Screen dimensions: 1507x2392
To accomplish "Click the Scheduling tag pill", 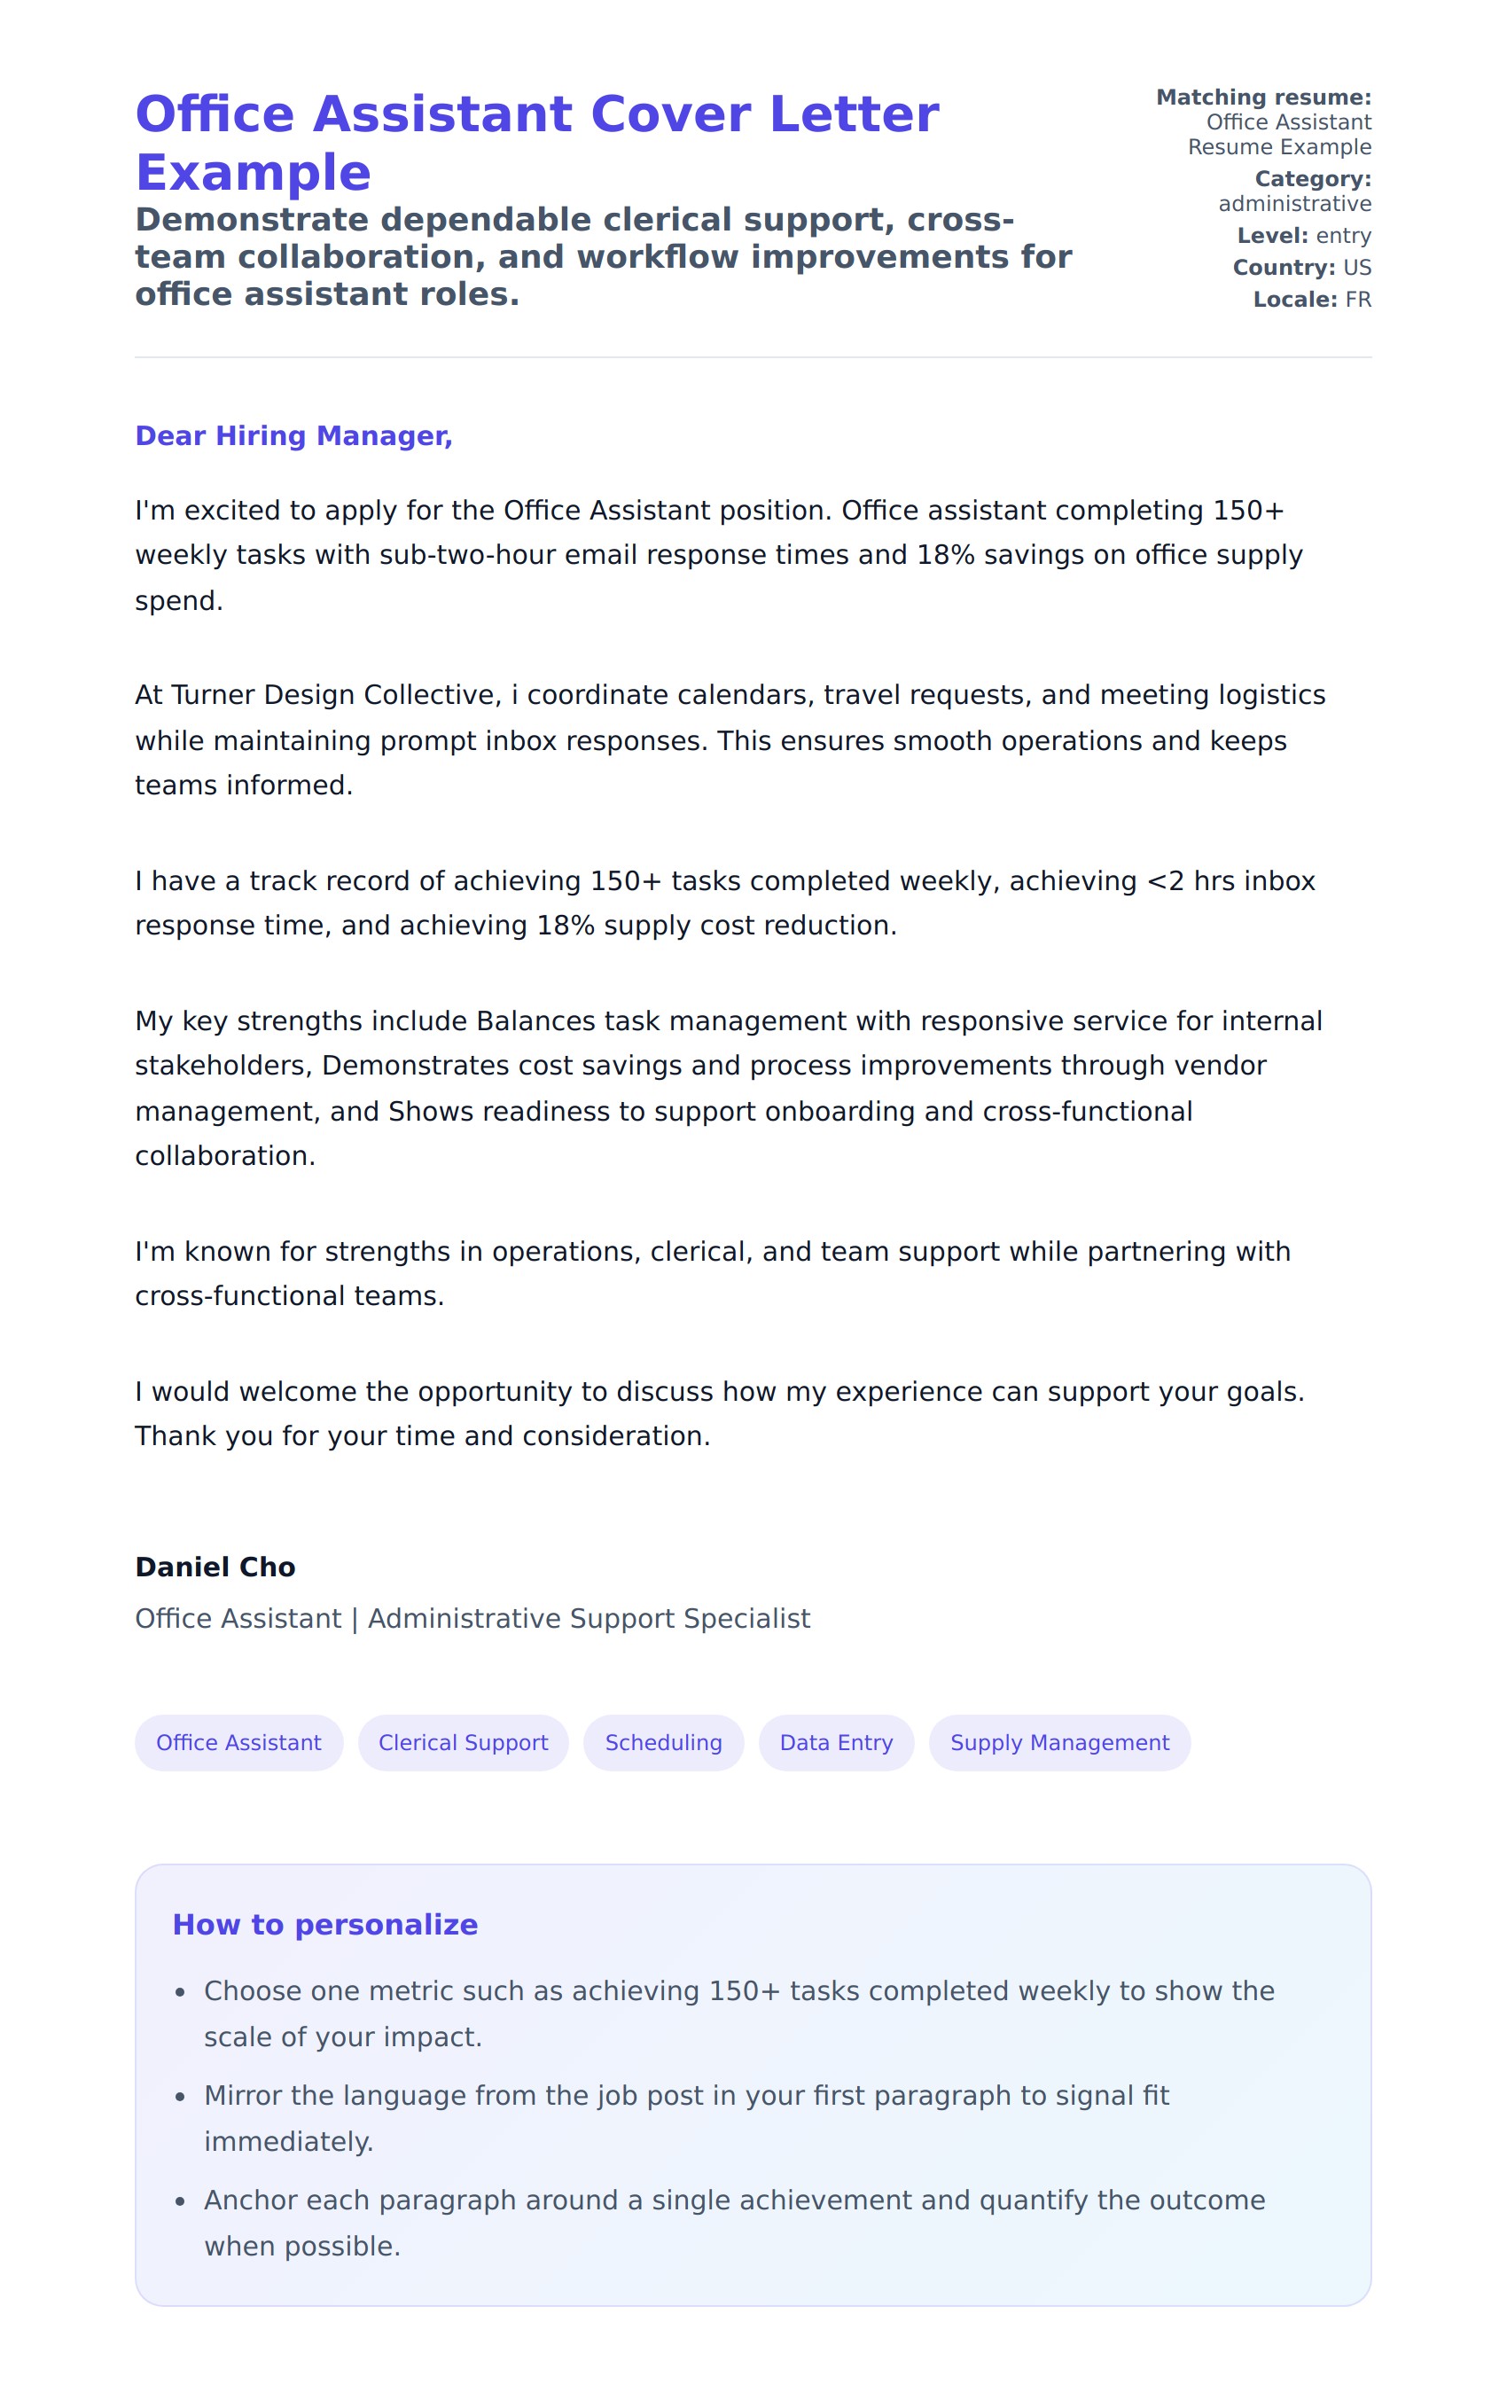I will (662, 1742).
